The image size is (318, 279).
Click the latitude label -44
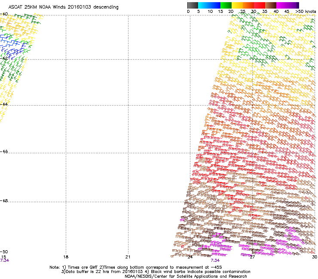[x=4, y=104]
